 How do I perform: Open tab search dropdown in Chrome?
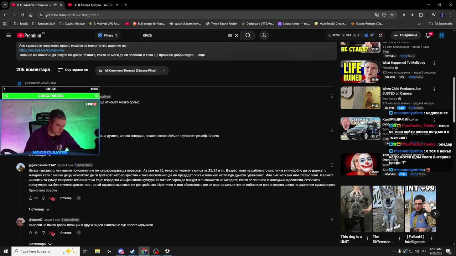pyautogui.click(x=5, y=5)
